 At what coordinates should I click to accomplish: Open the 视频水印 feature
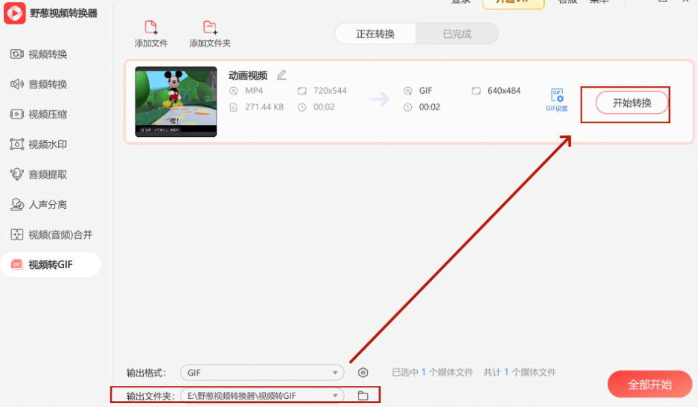coord(40,144)
